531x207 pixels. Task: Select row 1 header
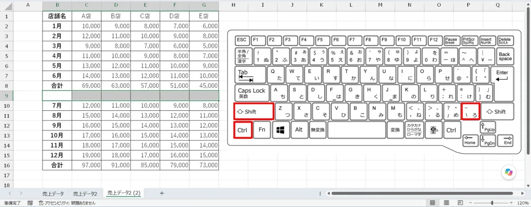click(6, 16)
